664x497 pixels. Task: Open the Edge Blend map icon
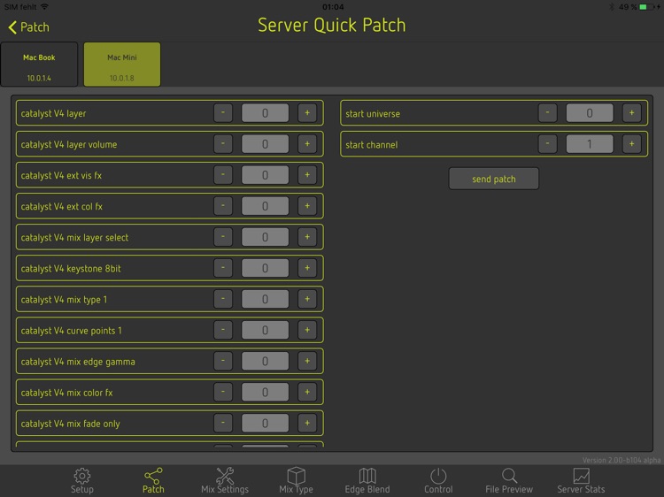click(367, 476)
